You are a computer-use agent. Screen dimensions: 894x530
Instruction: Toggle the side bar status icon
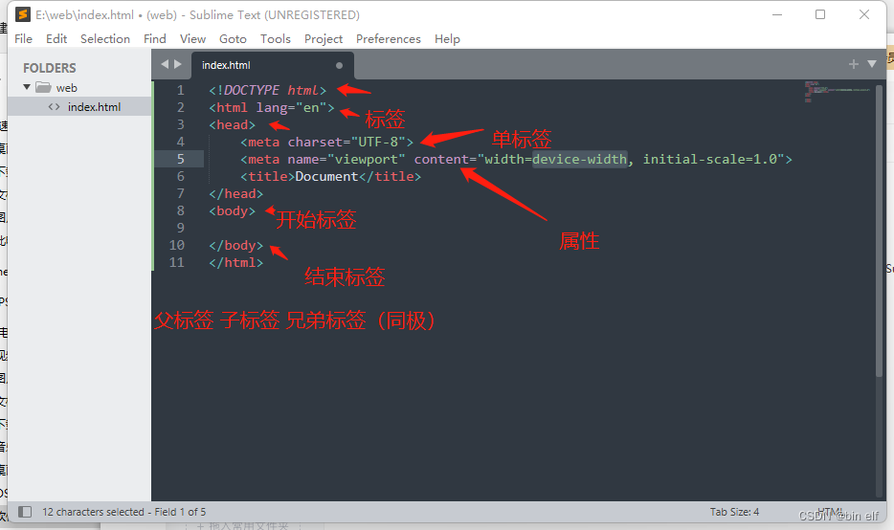(25, 512)
